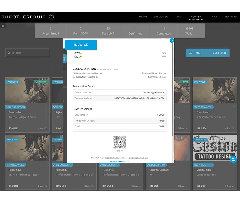Open three-dot menu on card dated 25/07

(92, 164)
